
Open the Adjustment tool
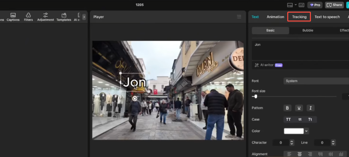(x=46, y=17)
